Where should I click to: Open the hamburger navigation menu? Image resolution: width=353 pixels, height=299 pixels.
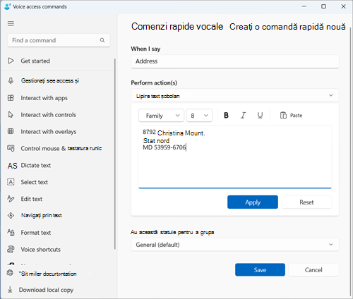11,24
